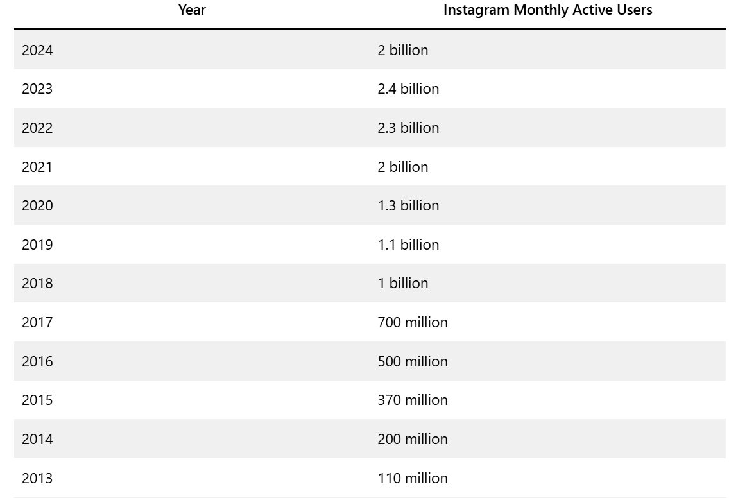Click the 2021 year cell
Image resolution: width=738 pixels, height=498 pixels.
click(x=37, y=167)
